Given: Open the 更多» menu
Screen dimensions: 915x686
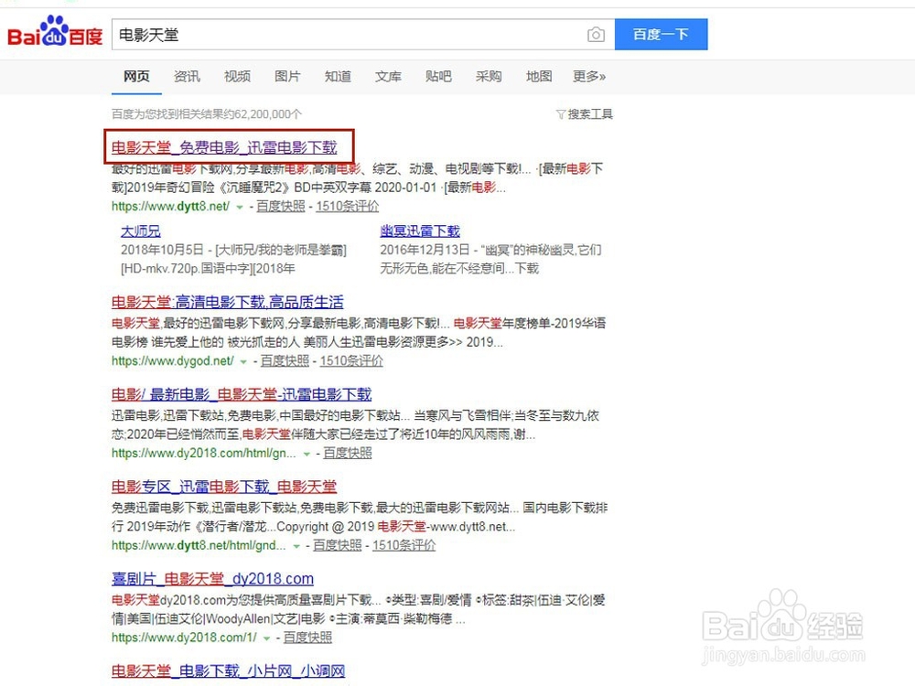Looking at the screenshot, I should coord(588,77).
